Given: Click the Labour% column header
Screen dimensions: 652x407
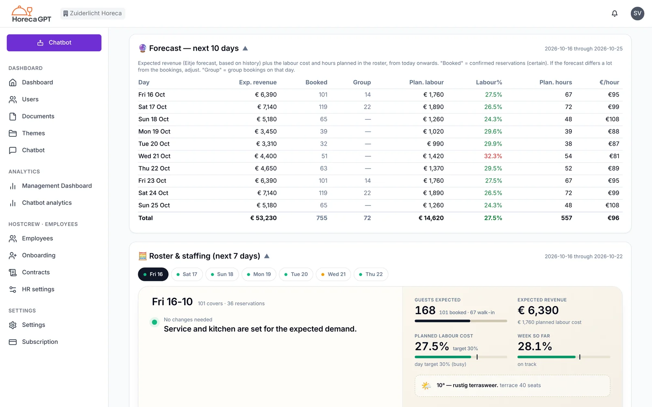Looking at the screenshot, I should pyautogui.click(x=489, y=82).
